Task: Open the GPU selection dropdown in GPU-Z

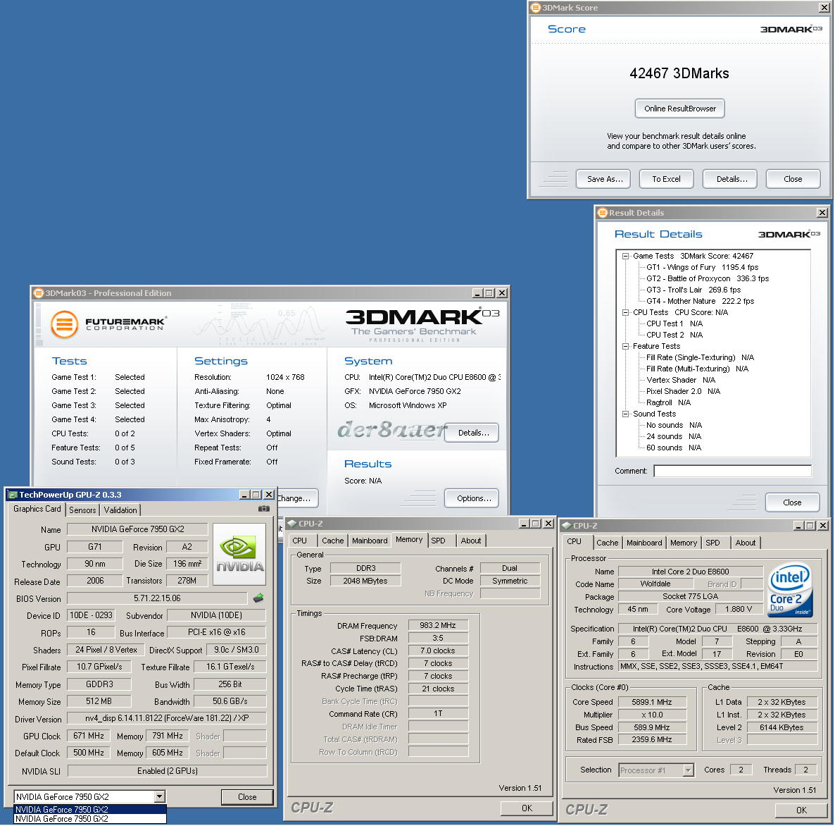Action: pyautogui.click(x=159, y=796)
